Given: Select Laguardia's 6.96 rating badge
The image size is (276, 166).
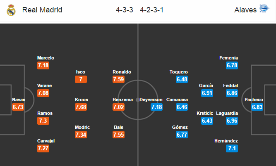Looking at the screenshot, I should (232, 121).
